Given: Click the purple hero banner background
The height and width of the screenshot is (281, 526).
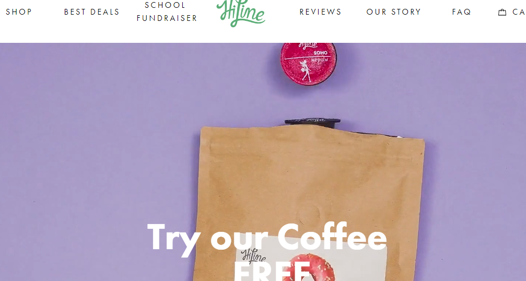Looking at the screenshot, I should click(101, 134).
